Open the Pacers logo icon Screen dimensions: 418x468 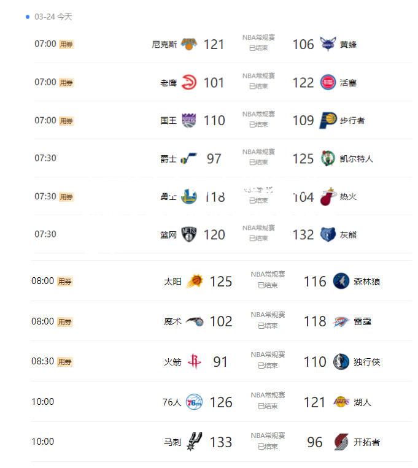[328, 121]
